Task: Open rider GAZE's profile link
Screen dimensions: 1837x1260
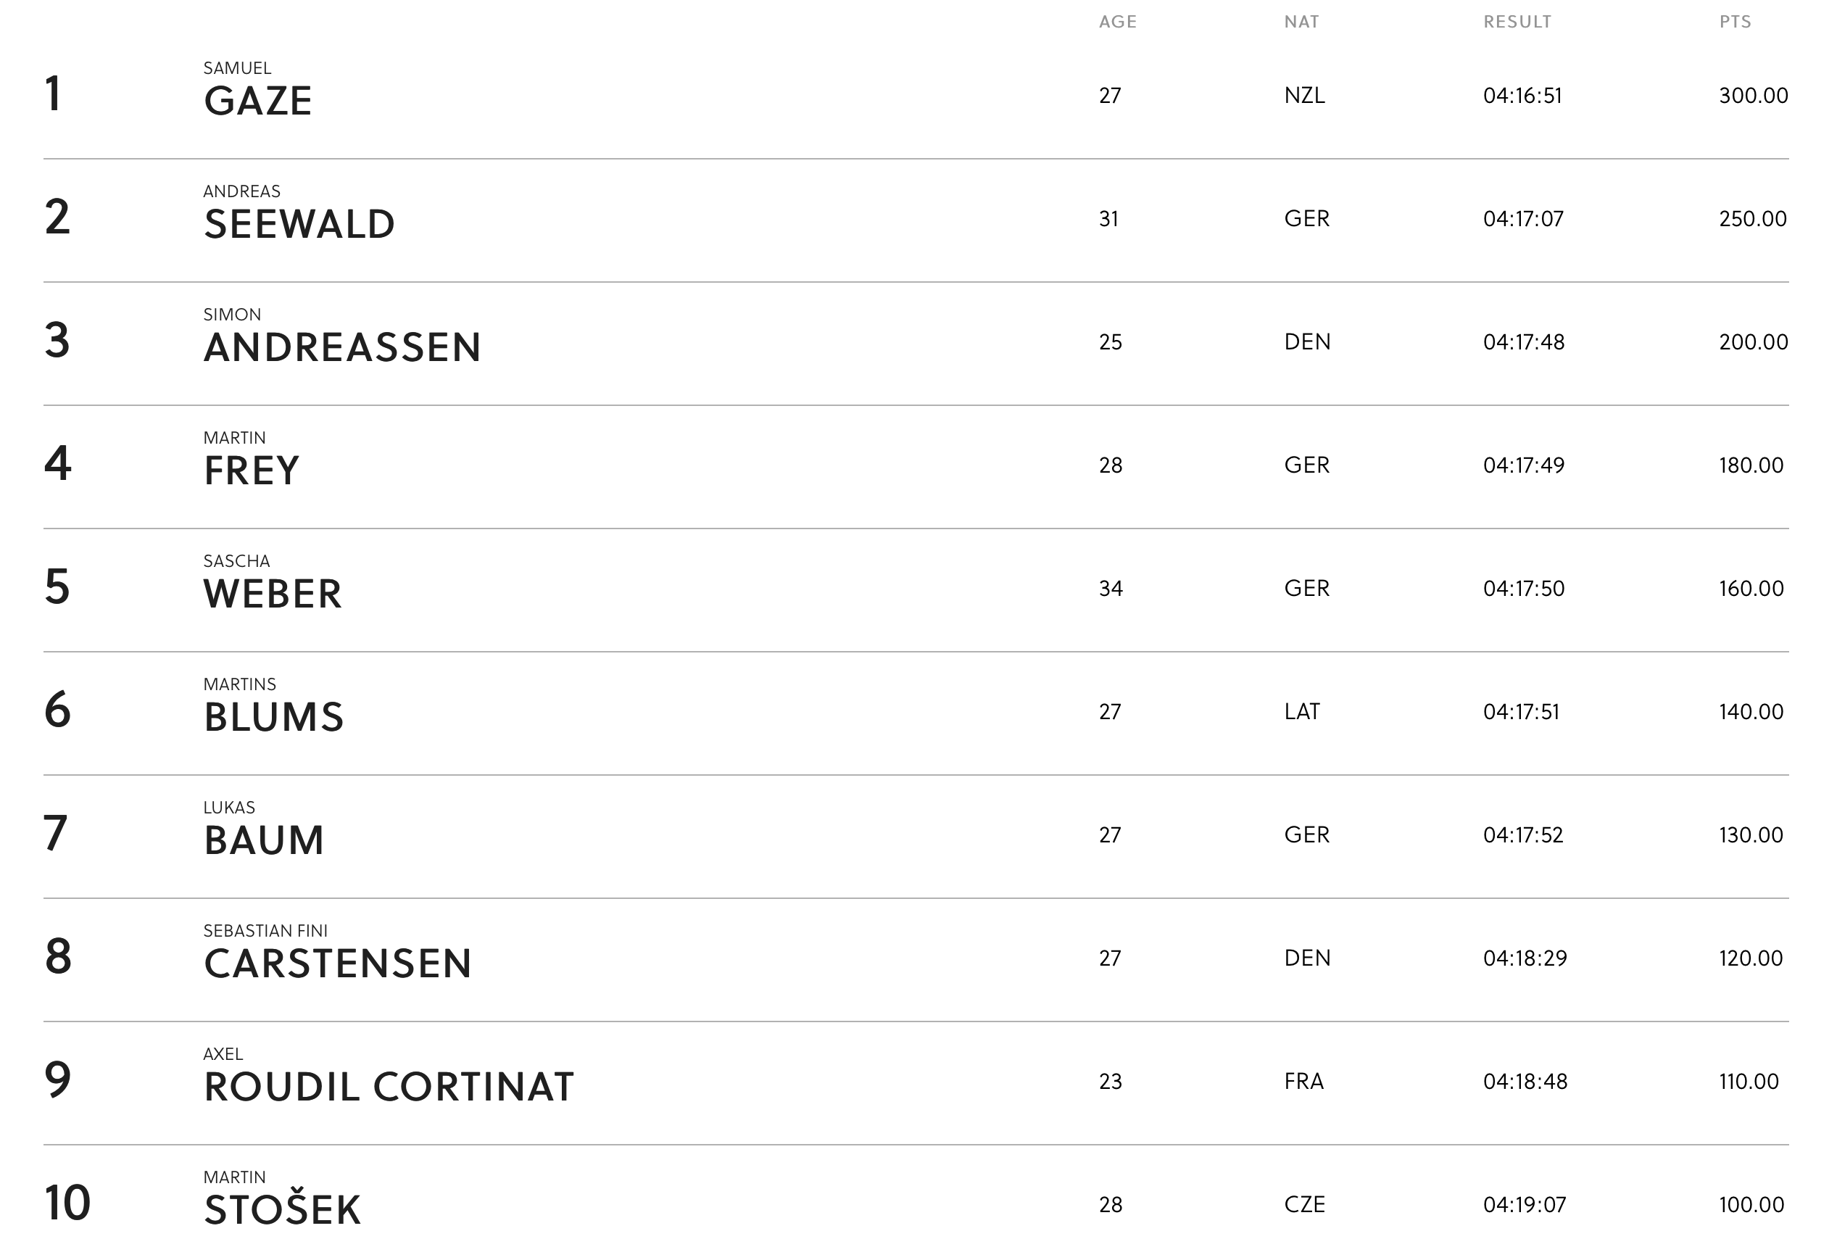Action: click(257, 101)
